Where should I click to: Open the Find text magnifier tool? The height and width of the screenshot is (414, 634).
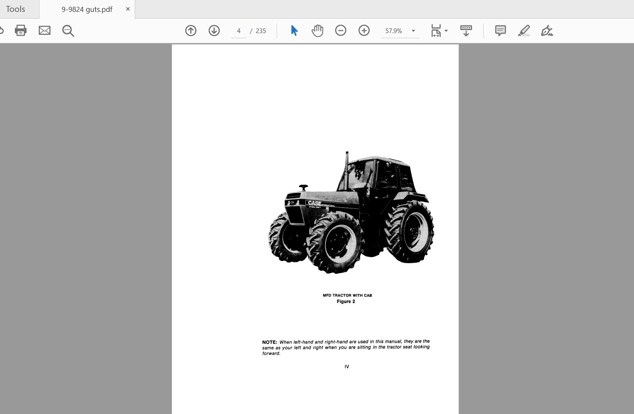(68, 31)
